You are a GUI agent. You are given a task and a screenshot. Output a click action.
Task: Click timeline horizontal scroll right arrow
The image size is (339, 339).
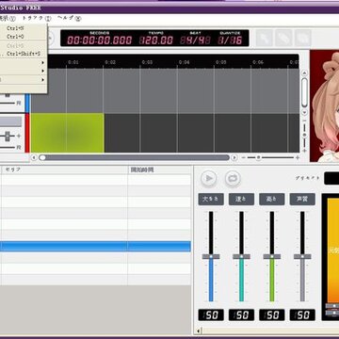[234, 157]
